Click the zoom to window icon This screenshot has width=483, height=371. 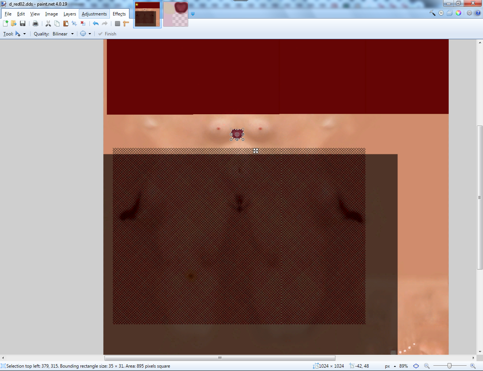coord(416,366)
